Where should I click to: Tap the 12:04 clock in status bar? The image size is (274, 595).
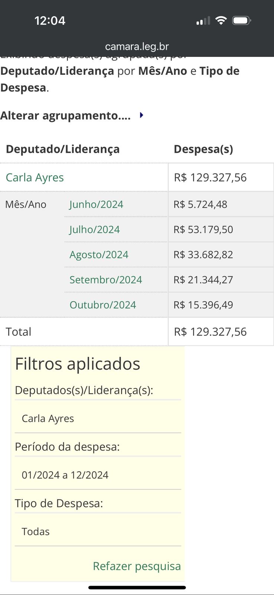point(50,20)
